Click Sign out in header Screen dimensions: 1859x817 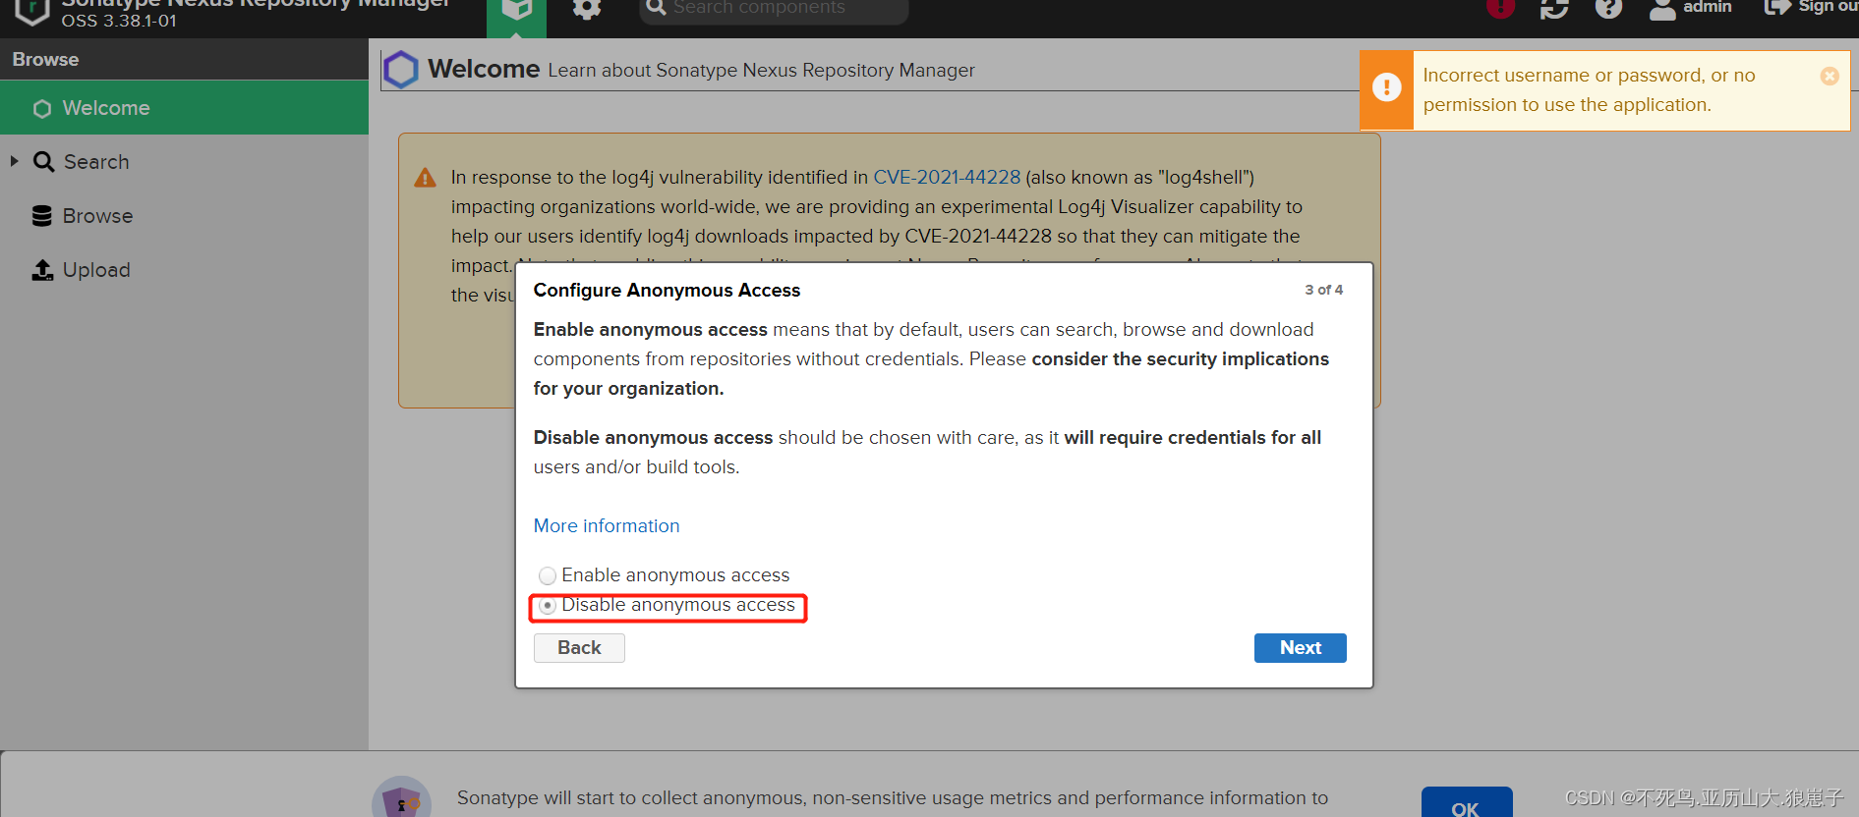click(1811, 8)
